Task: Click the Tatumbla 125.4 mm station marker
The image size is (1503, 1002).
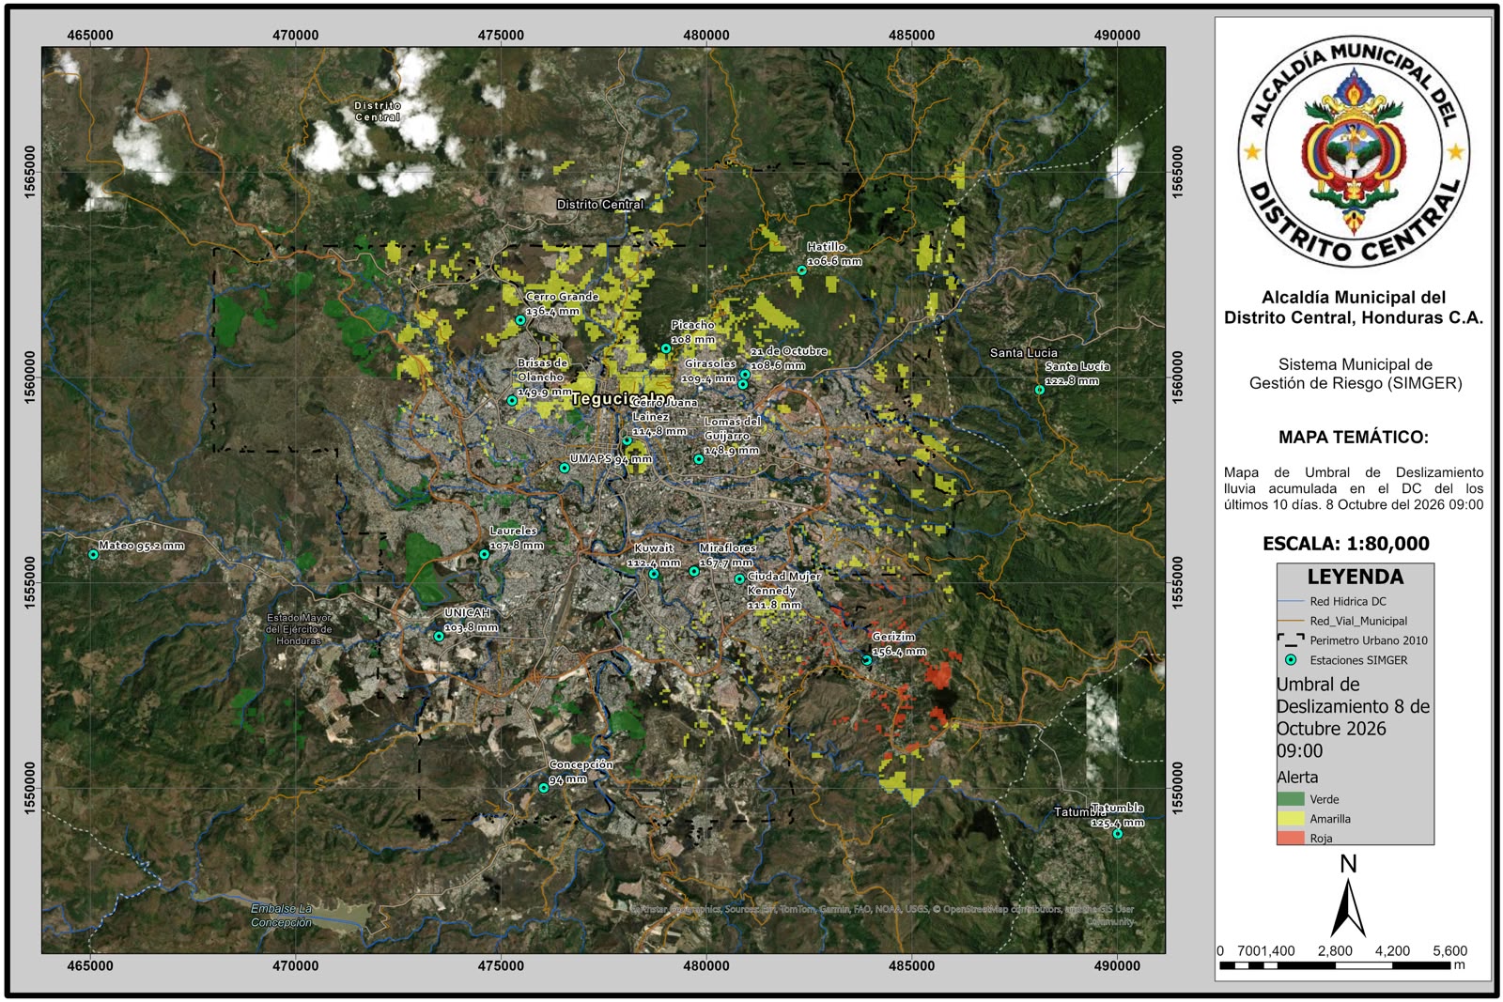Action: coord(1118,834)
